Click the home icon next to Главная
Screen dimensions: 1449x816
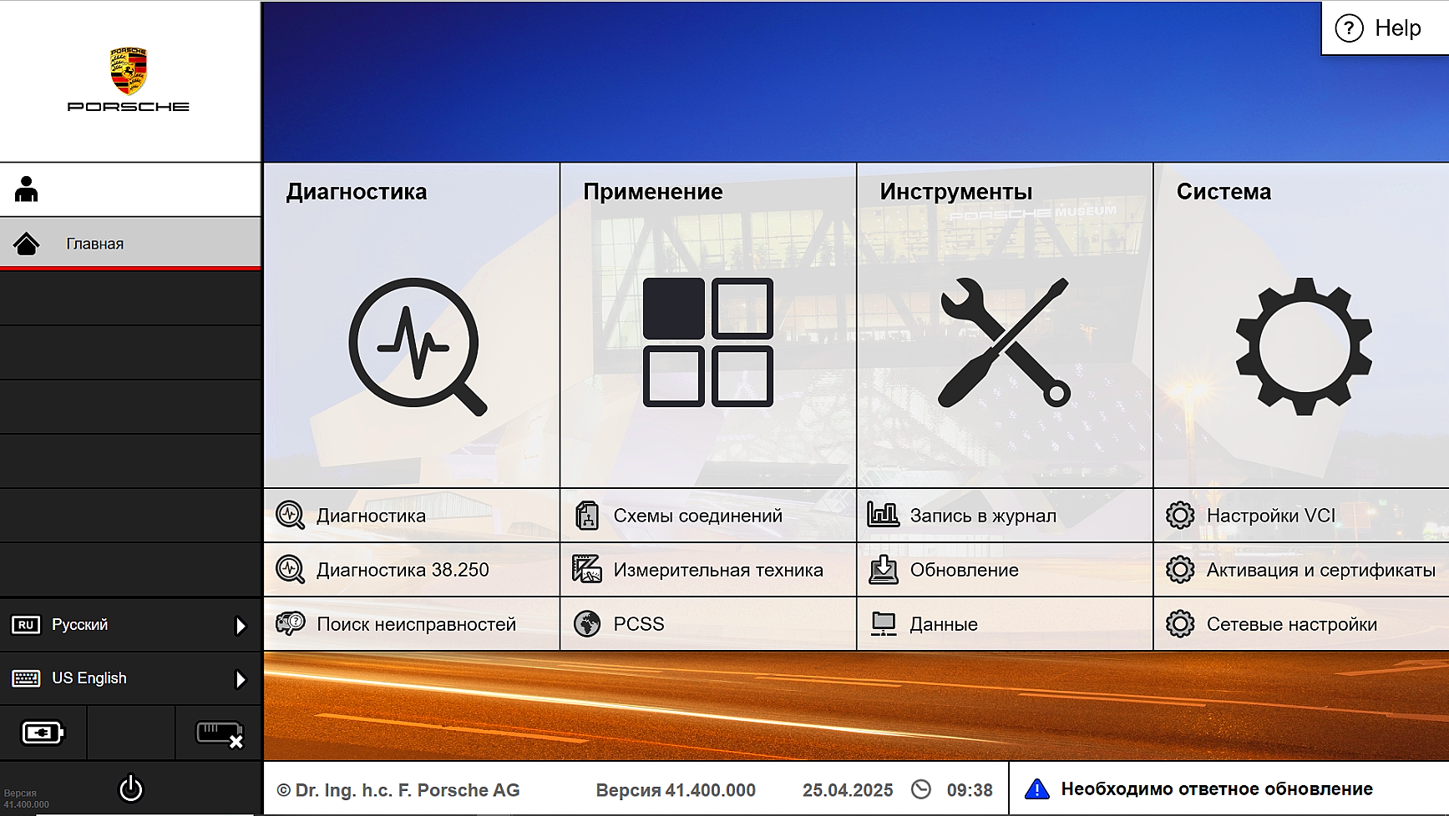pos(26,244)
